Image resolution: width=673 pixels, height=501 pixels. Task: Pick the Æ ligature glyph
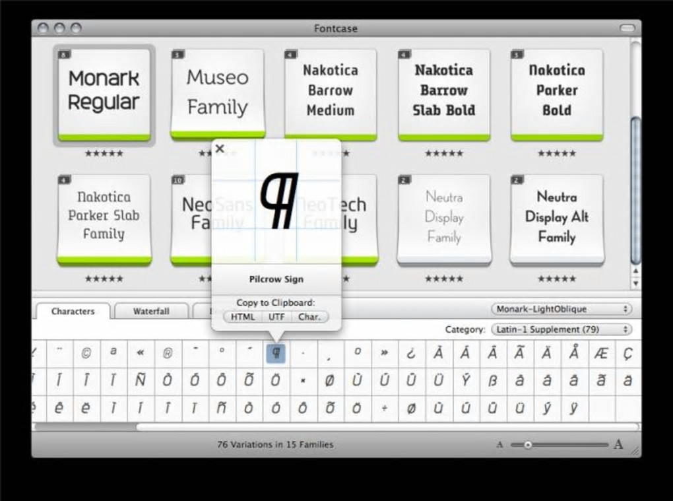(x=601, y=353)
